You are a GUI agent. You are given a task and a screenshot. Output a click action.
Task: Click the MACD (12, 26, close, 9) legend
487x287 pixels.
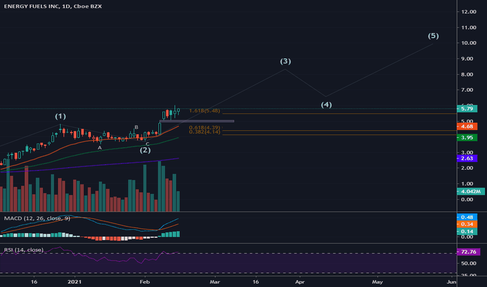click(x=37, y=219)
